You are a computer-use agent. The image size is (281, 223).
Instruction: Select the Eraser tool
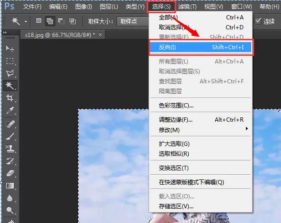point(10,173)
